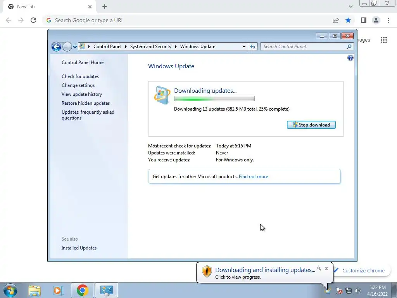Select Windows Update breadcrumb
397x298 pixels.
[x=198, y=47]
